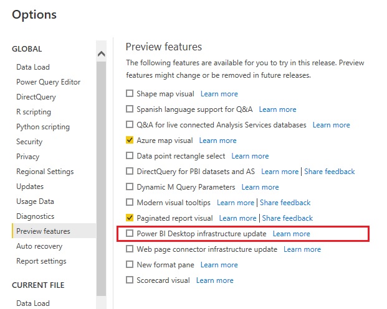
Task: Toggle the New format pane checkbox
Action: click(x=130, y=264)
